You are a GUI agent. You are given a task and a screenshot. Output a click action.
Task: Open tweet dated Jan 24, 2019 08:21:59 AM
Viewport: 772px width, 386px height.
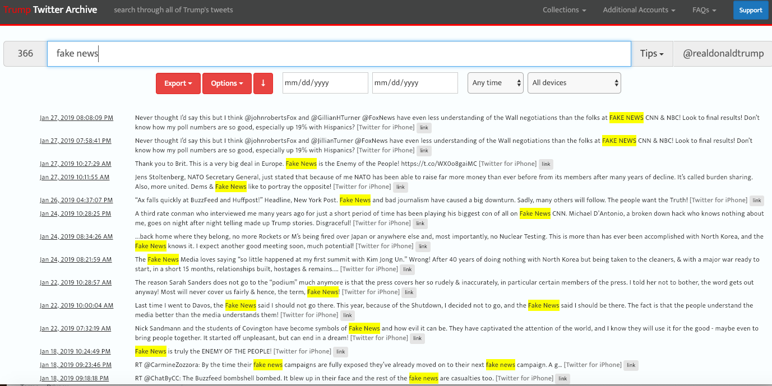76,259
